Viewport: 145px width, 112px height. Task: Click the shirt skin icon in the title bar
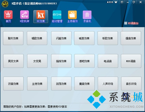(116, 2)
